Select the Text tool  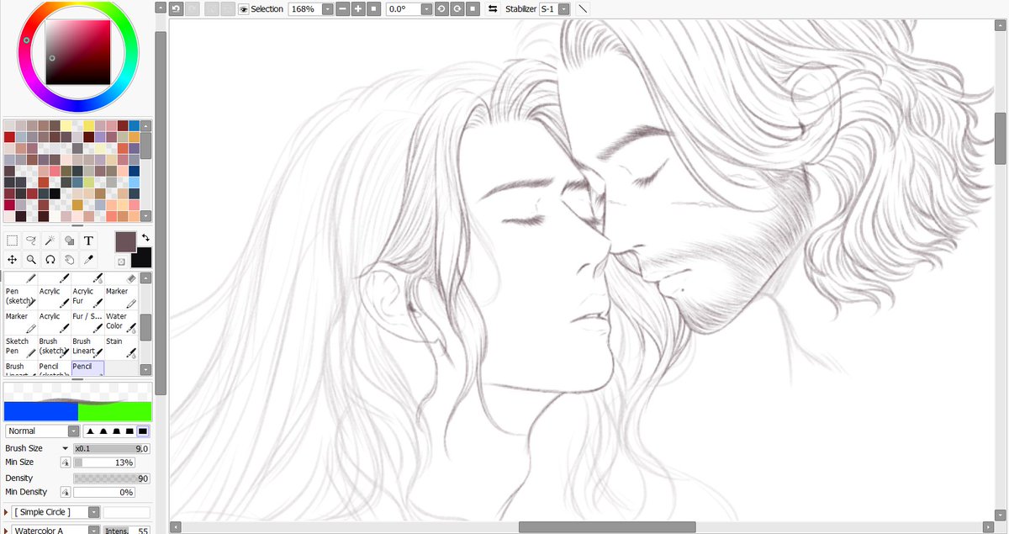pos(88,241)
